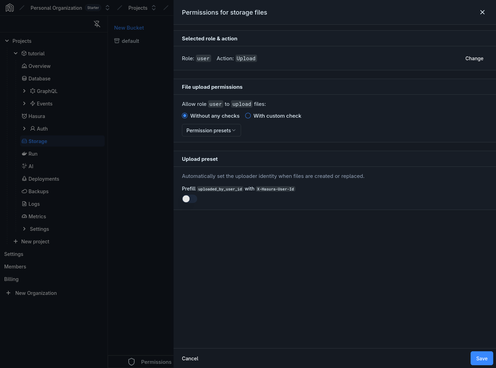Collapse the tutorial project node
Viewport: 496px width, 368px height.
pyautogui.click(x=16, y=53)
